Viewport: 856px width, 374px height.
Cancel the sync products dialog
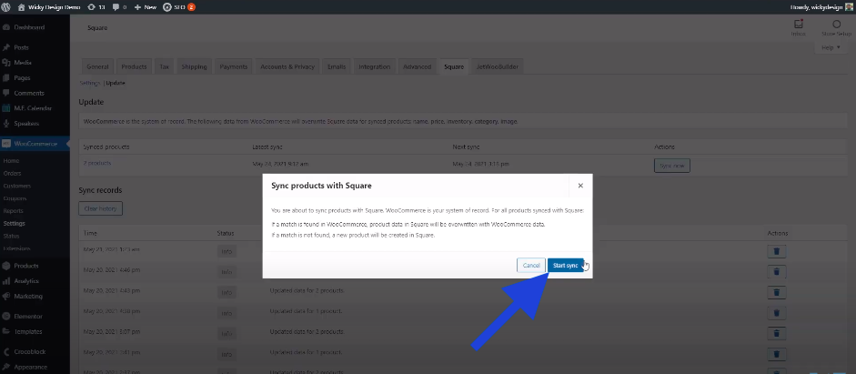coord(530,265)
